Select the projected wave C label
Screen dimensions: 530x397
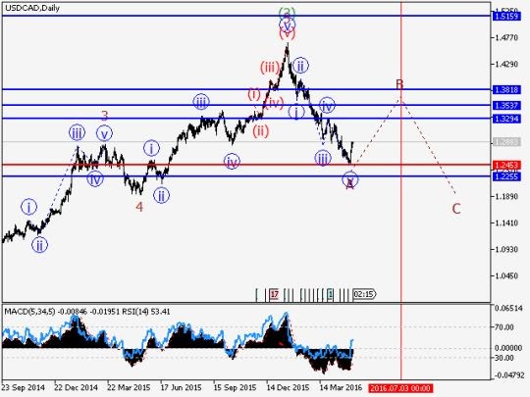pos(456,209)
